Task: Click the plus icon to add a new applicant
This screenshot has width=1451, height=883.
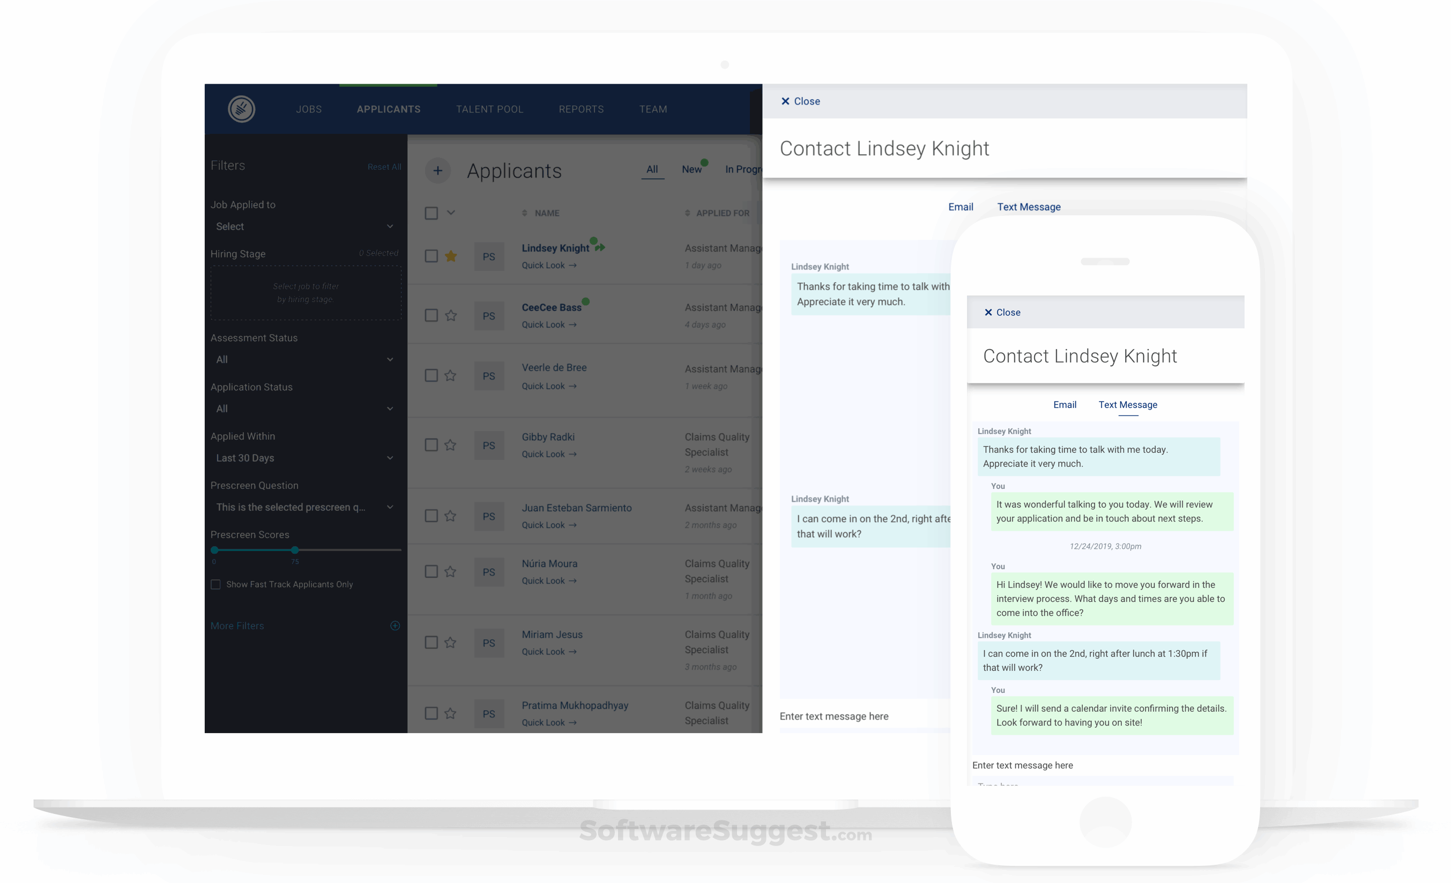Action: click(438, 171)
